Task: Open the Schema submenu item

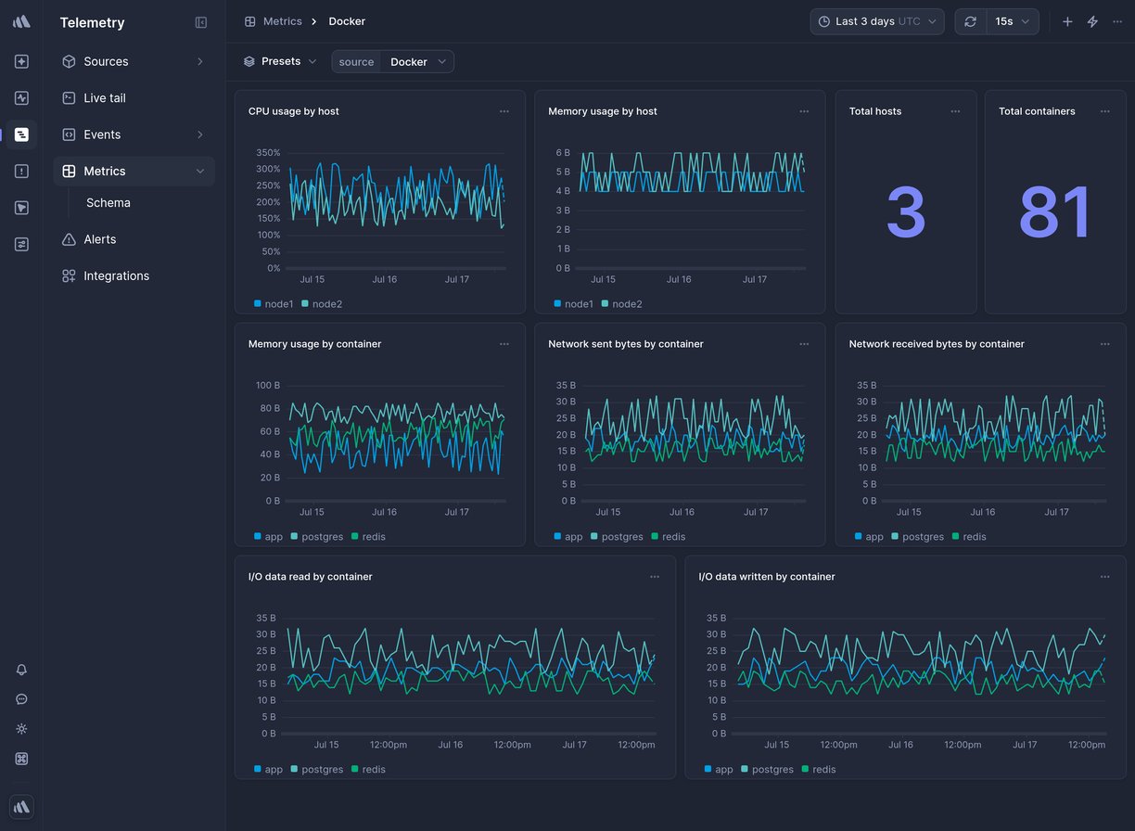Action: 108,203
